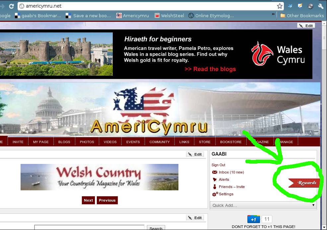Open the COMMUNITY navigation tab

point(160,142)
